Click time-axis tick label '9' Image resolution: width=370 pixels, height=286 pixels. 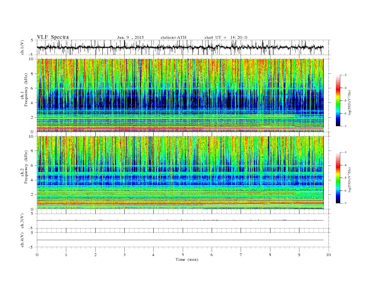click(x=299, y=255)
